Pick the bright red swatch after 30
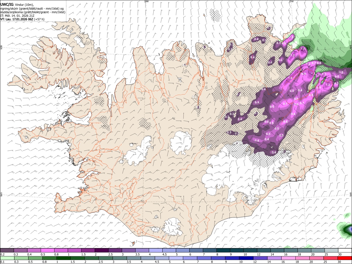This screenshot has height=264, width=352. (x=345, y=258)
